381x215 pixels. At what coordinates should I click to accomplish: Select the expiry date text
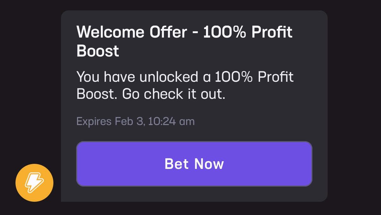click(136, 121)
